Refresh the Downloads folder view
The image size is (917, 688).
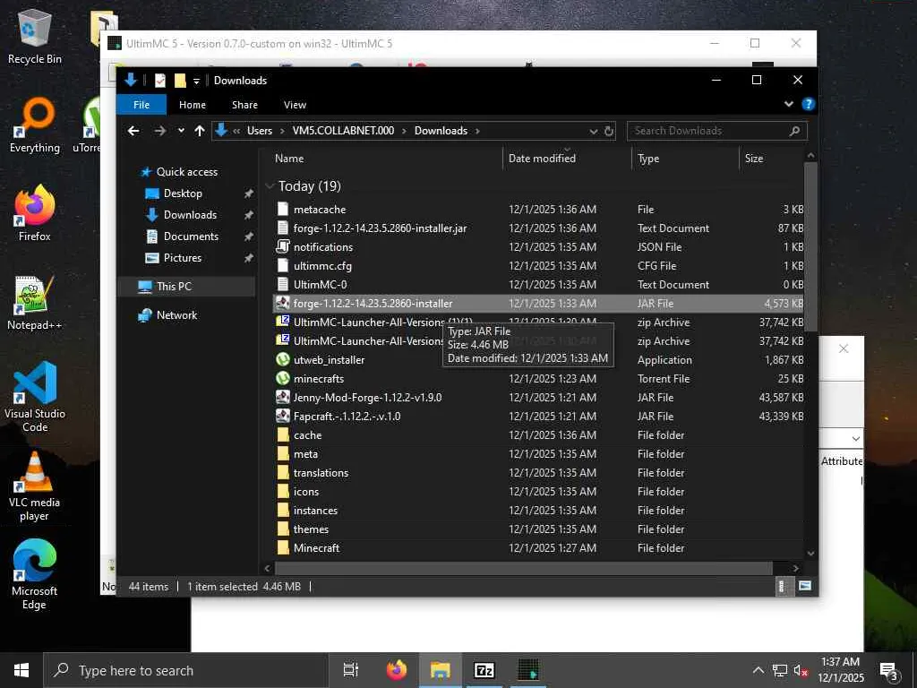coord(609,131)
